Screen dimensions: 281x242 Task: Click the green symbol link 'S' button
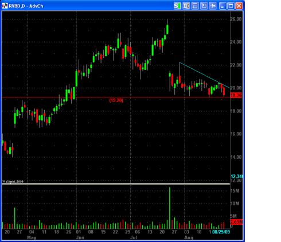pos(177,6)
